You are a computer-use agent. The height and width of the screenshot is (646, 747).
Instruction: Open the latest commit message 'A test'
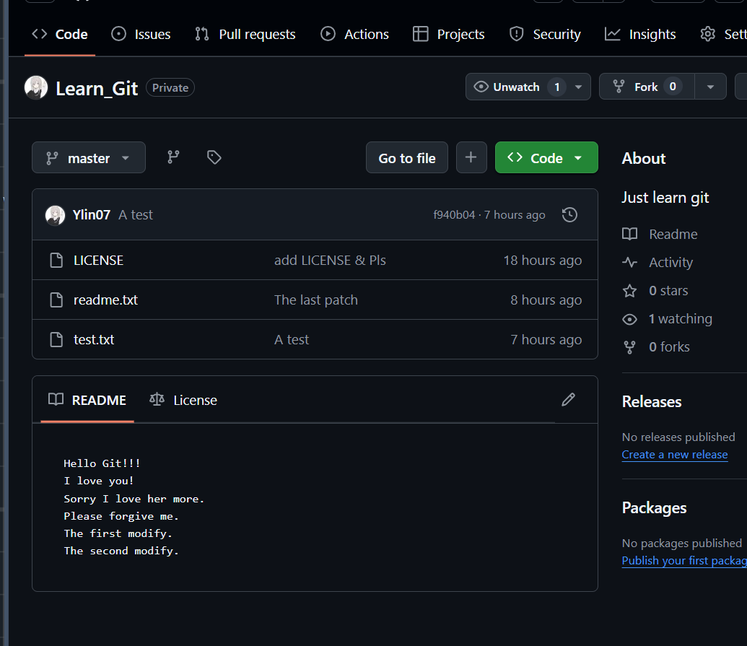(136, 215)
